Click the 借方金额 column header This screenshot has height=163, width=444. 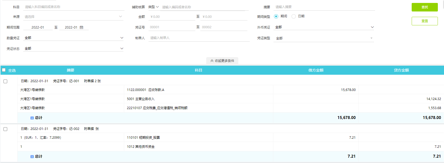click(x=316, y=70)
